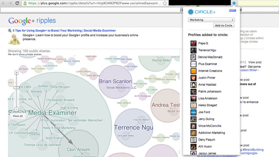Reload the page with refresh icon
Image resolution: width=279 pixels, height=157 pixels.
tap(17, 3)
